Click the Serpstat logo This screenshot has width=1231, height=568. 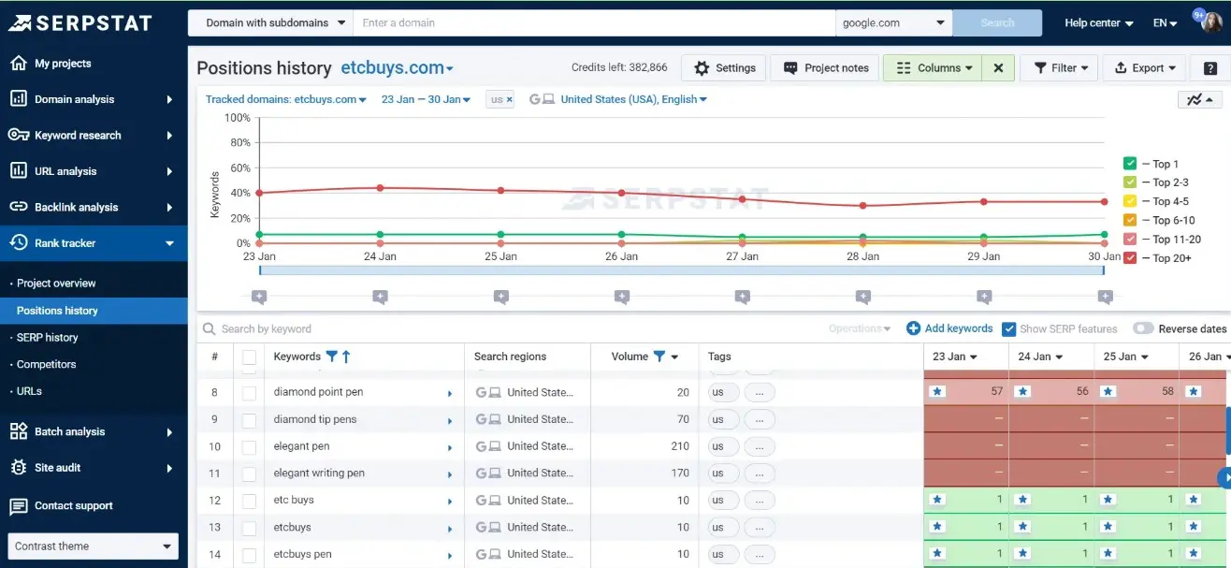tap(80, 22)
